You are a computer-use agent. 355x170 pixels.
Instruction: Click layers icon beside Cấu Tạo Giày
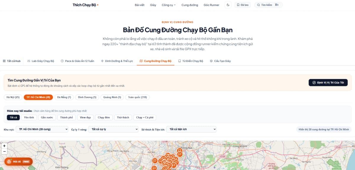pyautogui.click(x=211, y=61)
